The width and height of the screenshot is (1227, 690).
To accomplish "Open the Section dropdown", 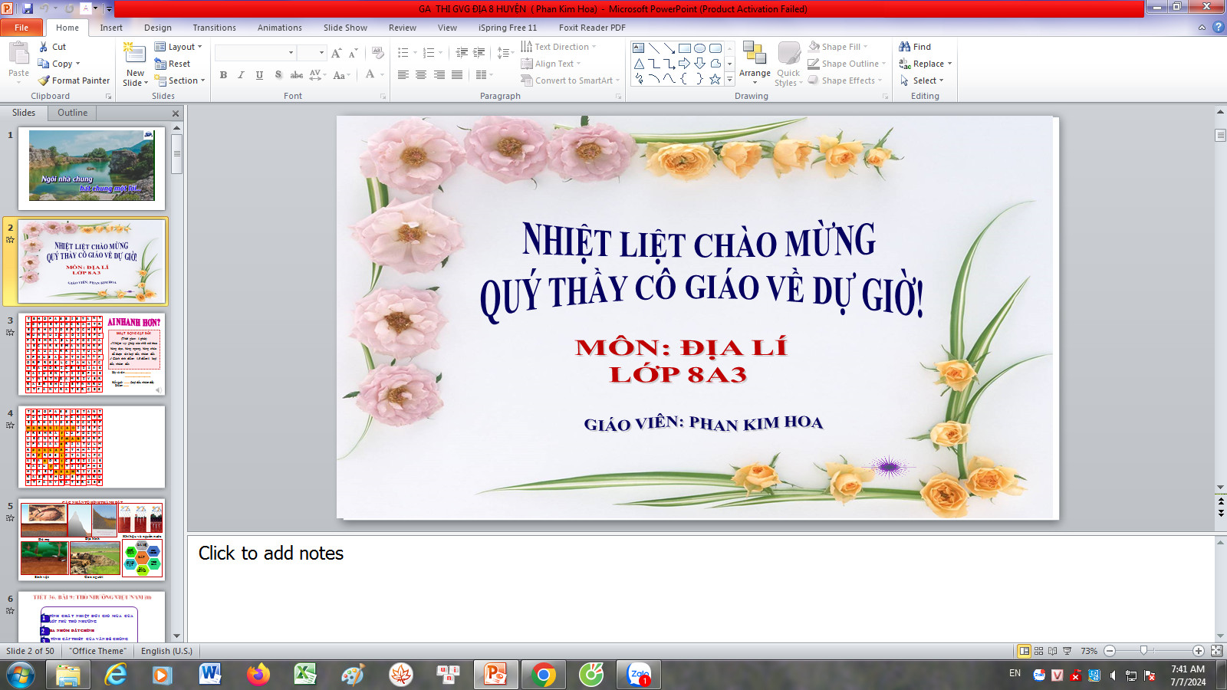I will tap(180, 80).
